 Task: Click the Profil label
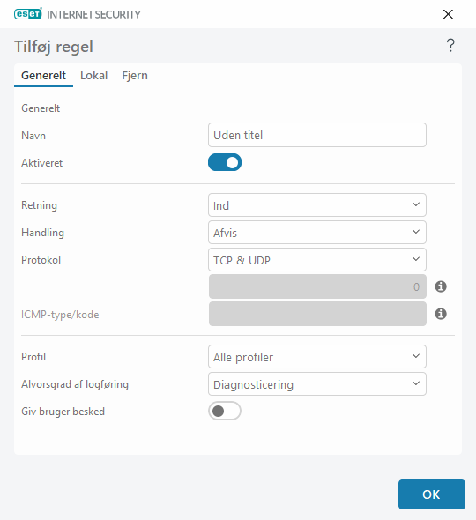pyautogui.click(x=33, y=357)
